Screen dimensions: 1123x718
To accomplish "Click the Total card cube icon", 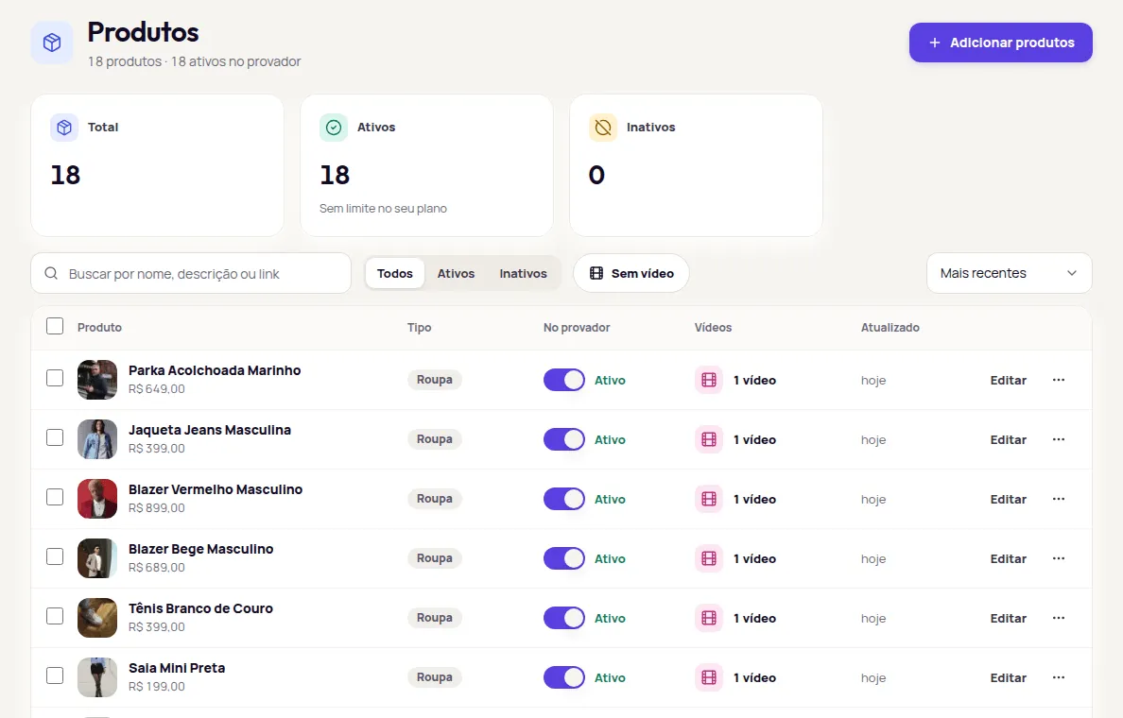I will pos(64,128).
